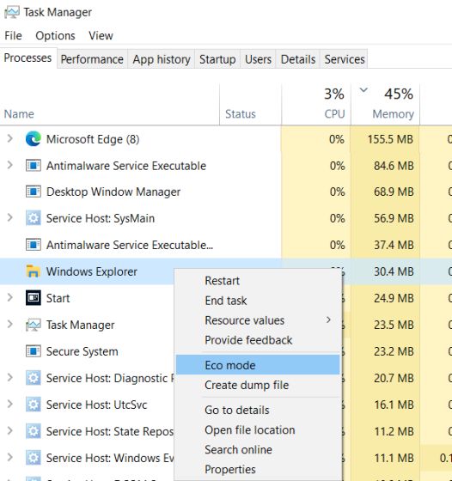
Task: Switch to the Details tab
Action: click(x=298, y=59)
